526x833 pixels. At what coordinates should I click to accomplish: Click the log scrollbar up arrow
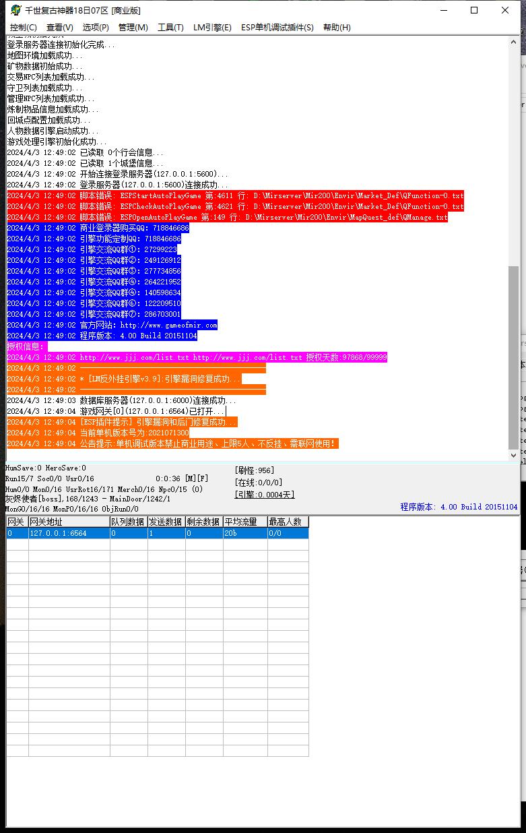514,42
